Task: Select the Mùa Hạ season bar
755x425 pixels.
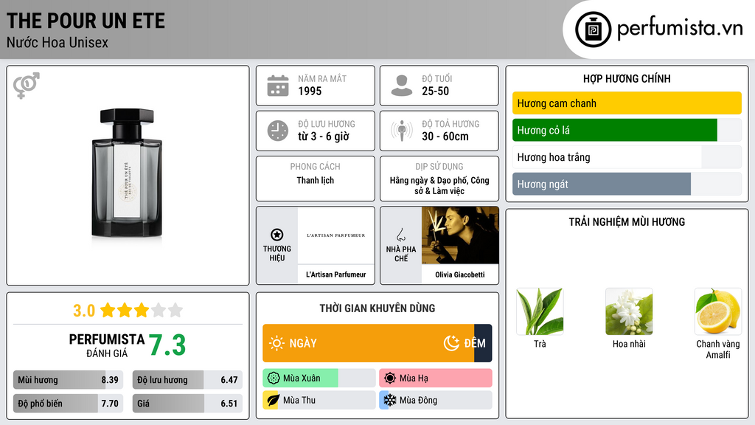Action: 436,379
